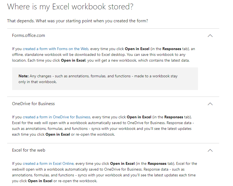This screenshot has height=186, width=233.
Task: Click the bold 'Note:' label
Action: tap(24, 76)
